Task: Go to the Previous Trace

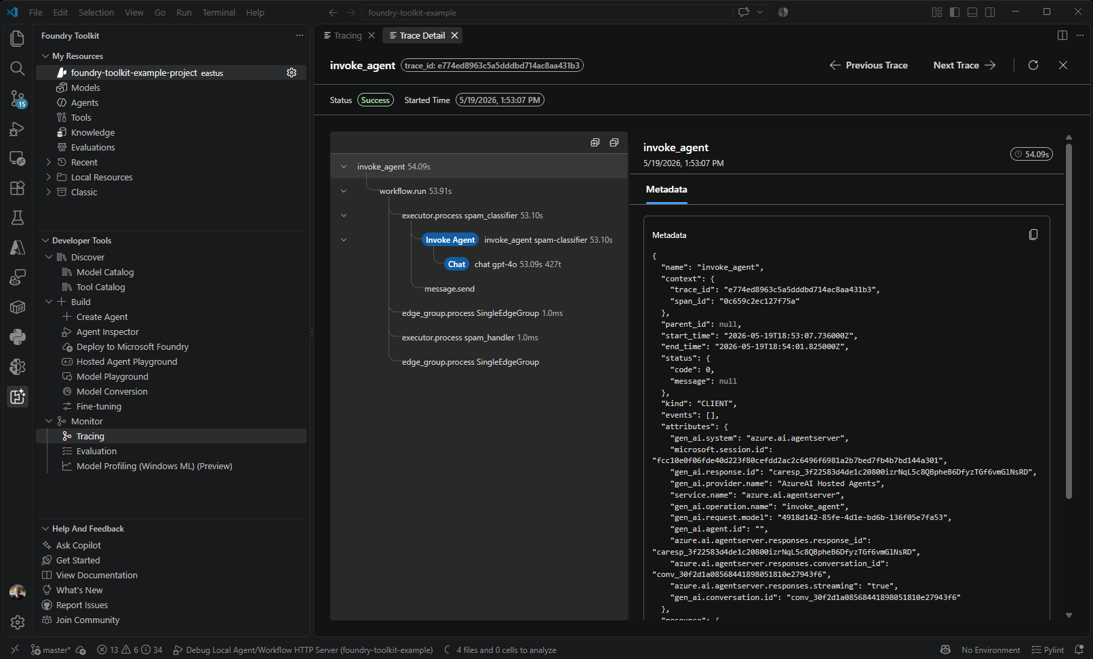Action: pos(869,65)
